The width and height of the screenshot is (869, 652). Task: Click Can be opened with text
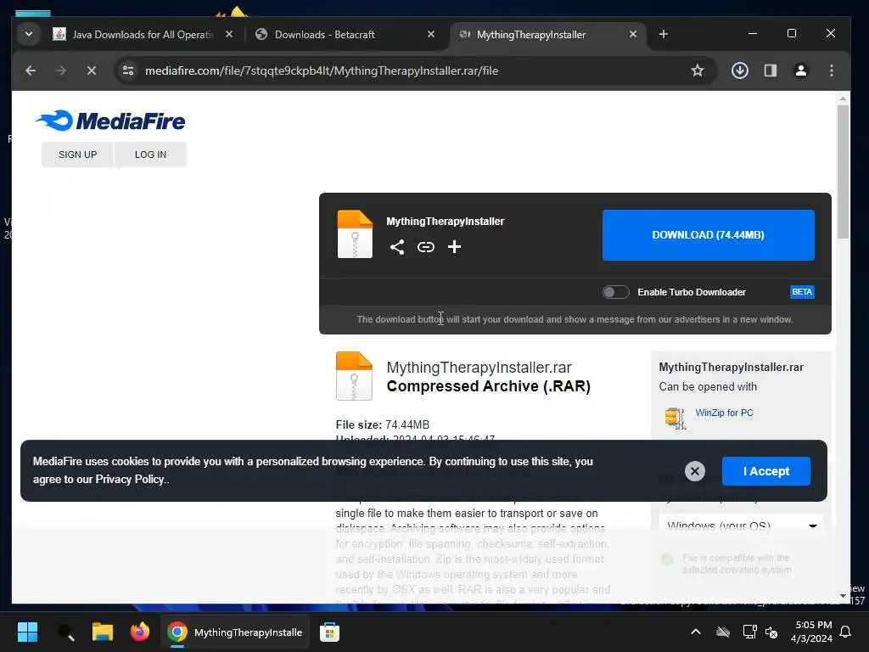coord(708,386)
